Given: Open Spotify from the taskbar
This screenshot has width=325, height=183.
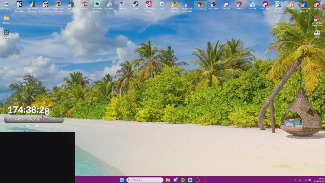Looking at the screenshot, I should click(x=183, y=180).
